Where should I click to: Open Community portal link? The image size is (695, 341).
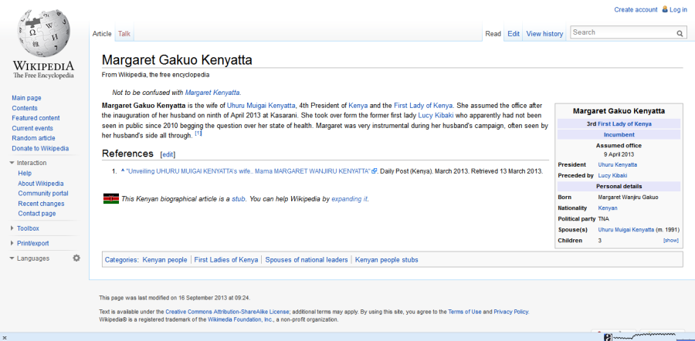pyautogui.click(x=43, y=193)
